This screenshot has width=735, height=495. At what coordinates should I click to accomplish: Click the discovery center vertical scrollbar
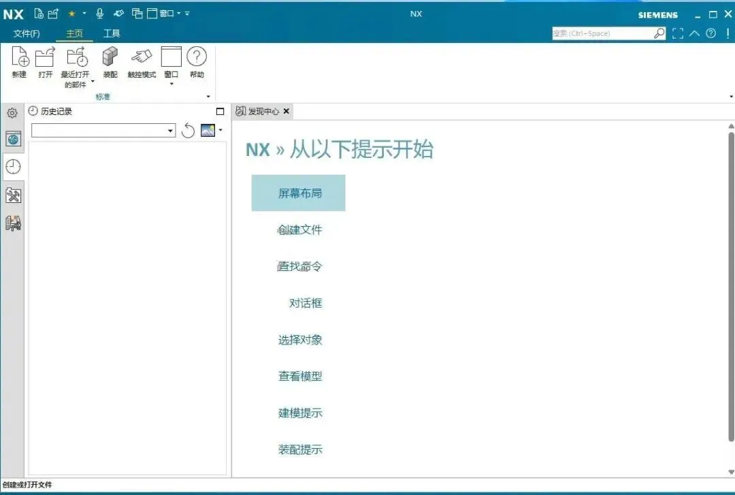[x=731, y=286]
